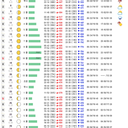Click the moon phase icon for date 16
Image resolution: width=128 pixels, height=128 pixels.
[x=19, y=53]
